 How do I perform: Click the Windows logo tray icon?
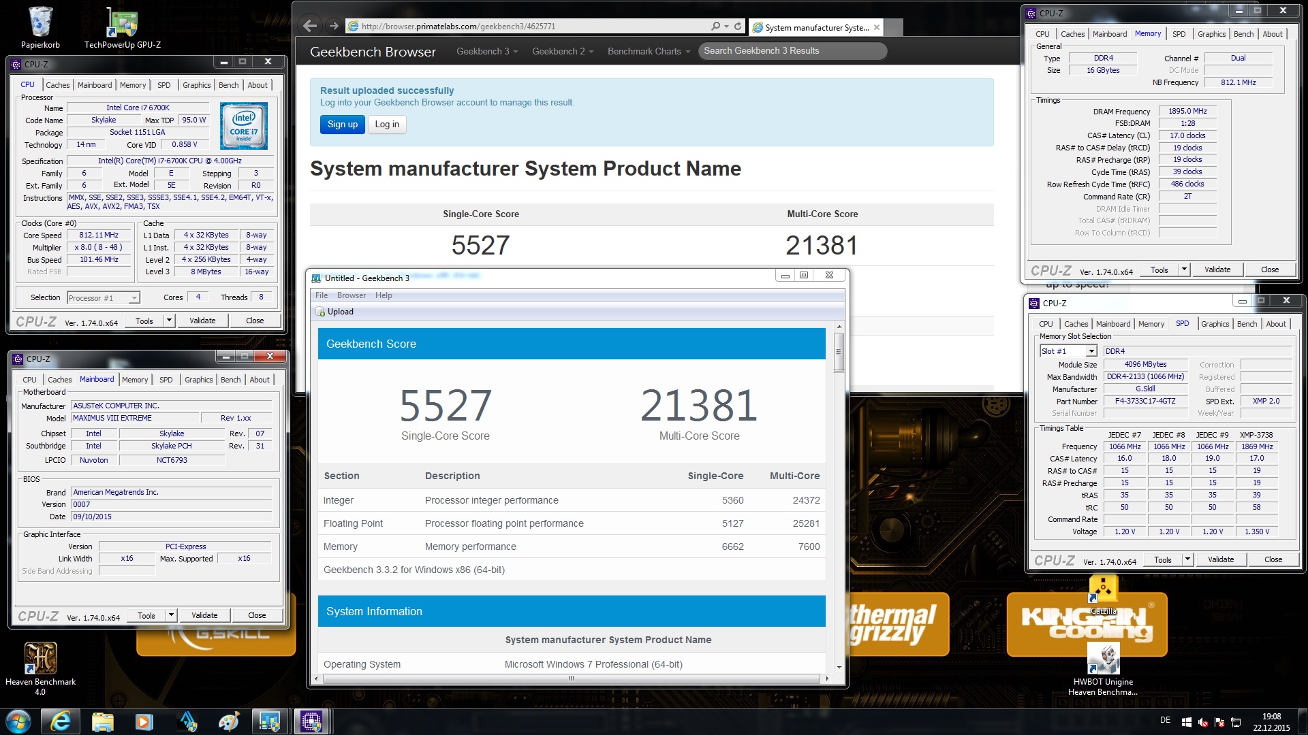(1186, 722)
